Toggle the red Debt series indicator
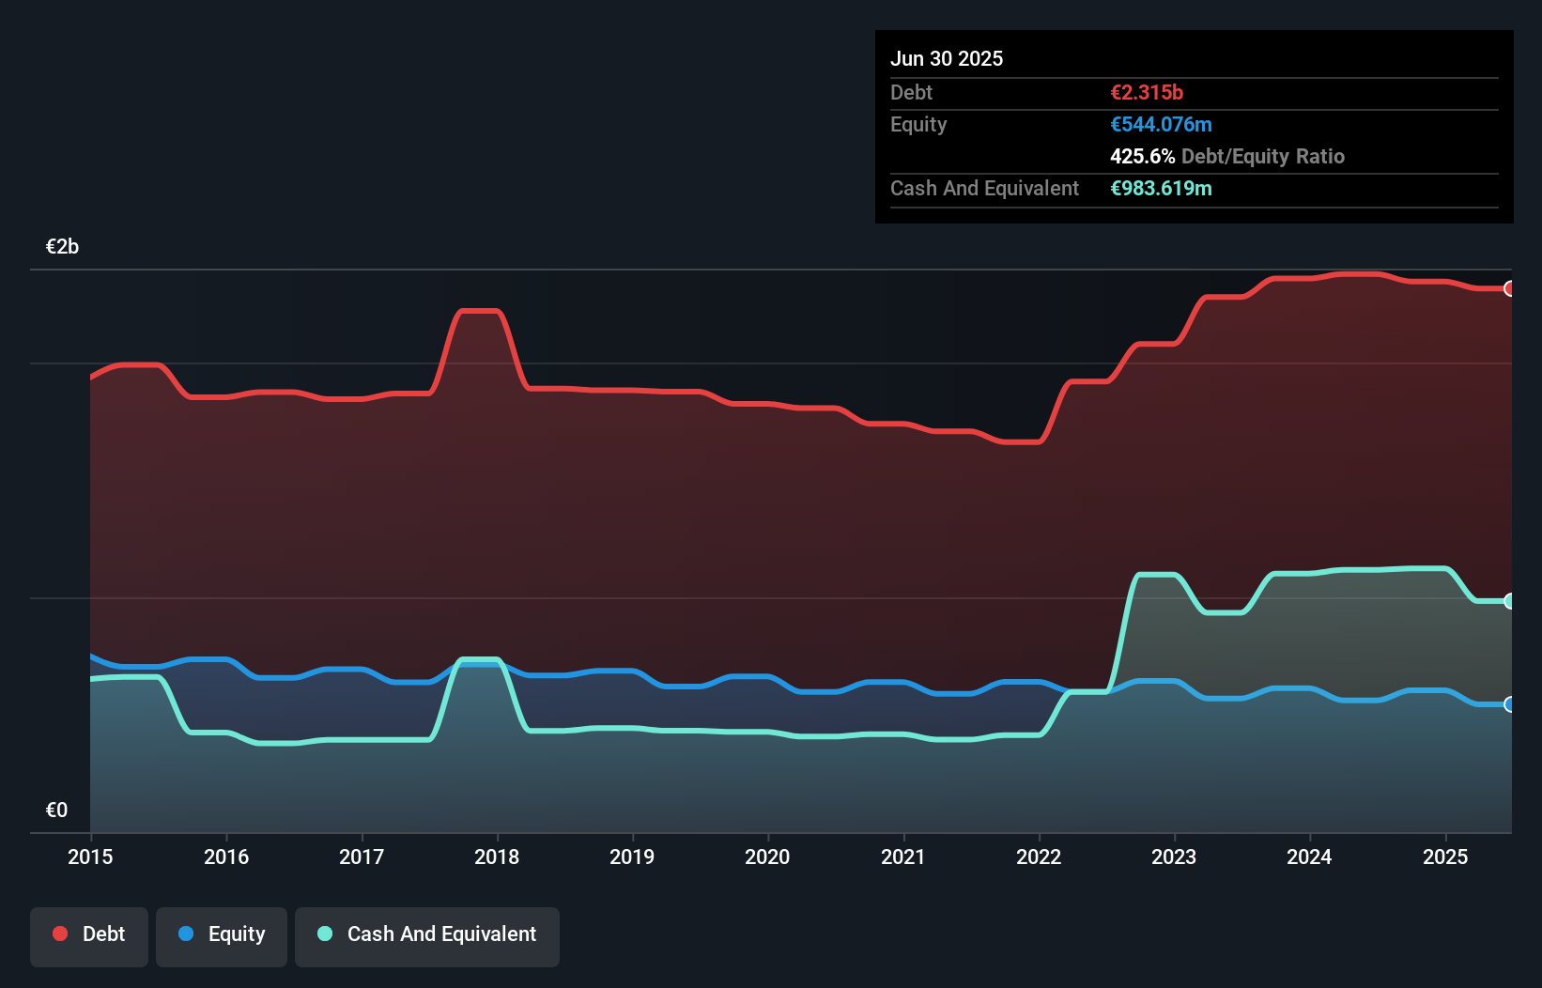 [59, 934]
